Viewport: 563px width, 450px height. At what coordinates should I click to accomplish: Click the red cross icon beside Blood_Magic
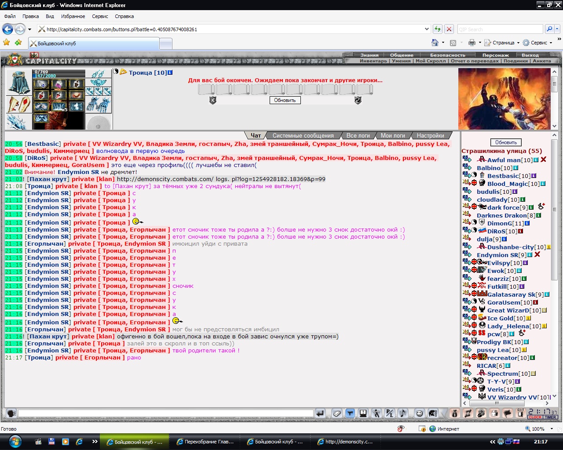coord(474,183)
